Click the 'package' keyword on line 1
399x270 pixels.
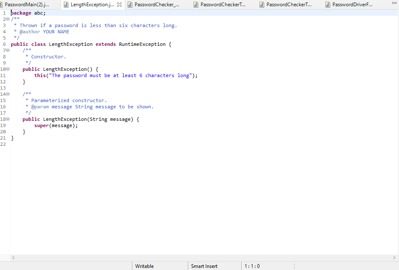[x=21, y=13]
